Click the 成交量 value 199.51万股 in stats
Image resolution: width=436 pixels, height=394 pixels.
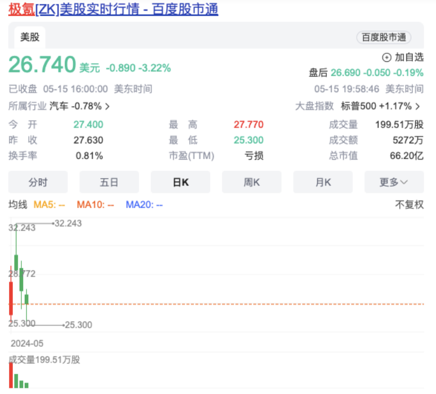tap(399, 124)
